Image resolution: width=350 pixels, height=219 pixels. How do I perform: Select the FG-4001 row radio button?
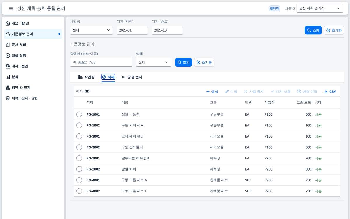79,180
